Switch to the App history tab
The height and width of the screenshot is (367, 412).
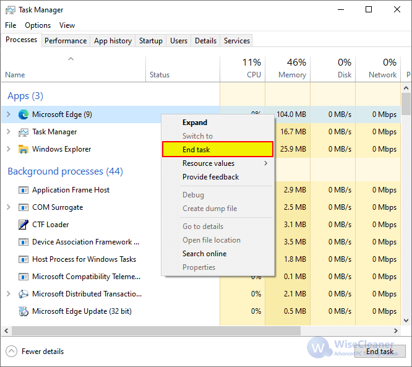[113, 41]
